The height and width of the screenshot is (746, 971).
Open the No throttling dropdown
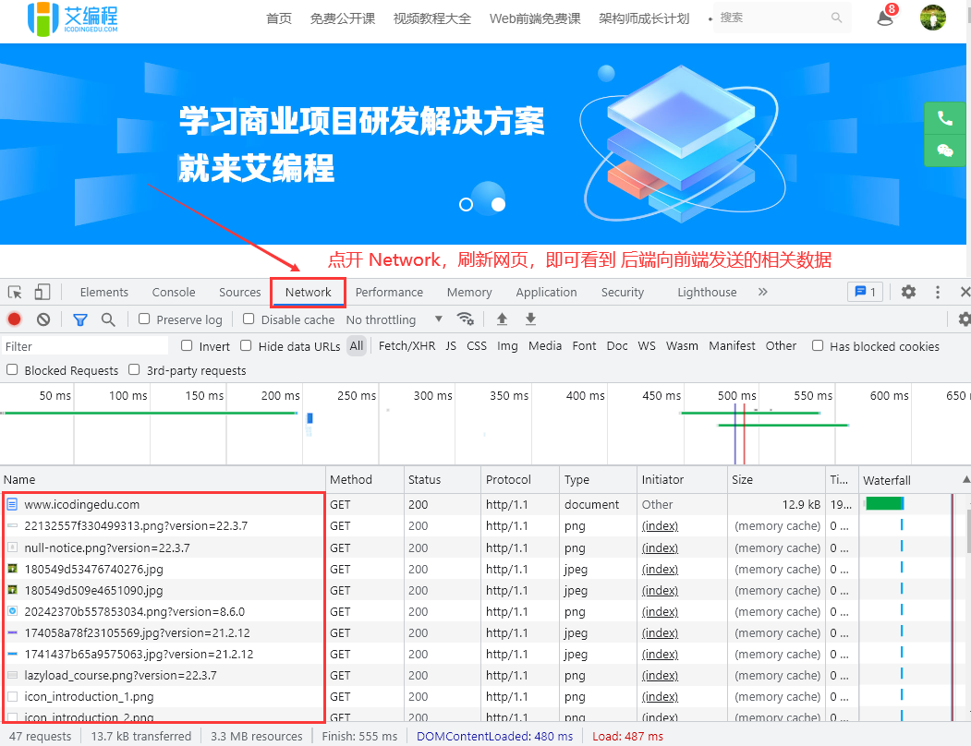tap(394, 319)
